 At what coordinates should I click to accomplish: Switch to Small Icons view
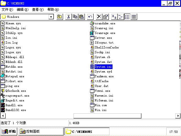click(121, 17)
